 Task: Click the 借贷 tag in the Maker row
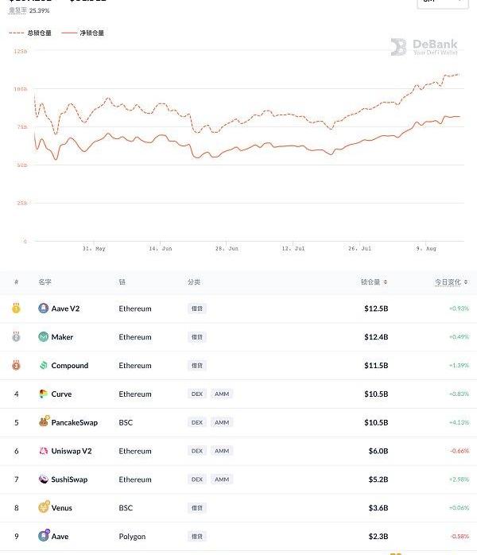[197, 337]
